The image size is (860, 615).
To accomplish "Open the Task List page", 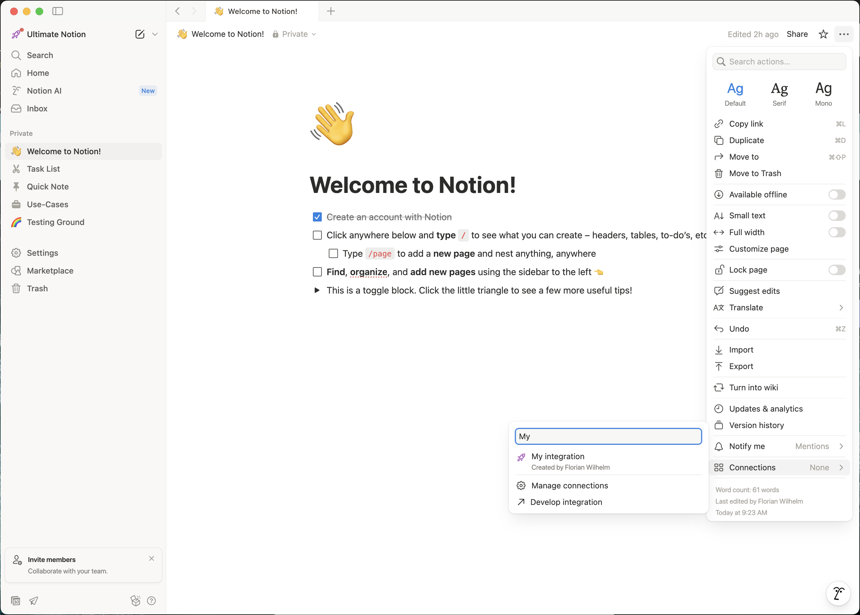I will click(83, 169).
